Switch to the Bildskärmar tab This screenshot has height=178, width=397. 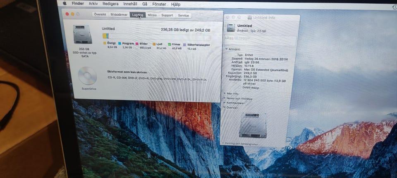click(x=119, y=14)
